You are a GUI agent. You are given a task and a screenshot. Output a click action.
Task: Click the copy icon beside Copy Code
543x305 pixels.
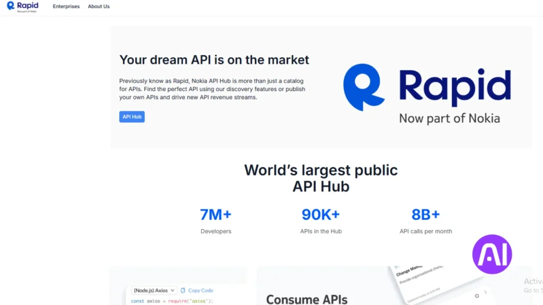pos(183,290)
